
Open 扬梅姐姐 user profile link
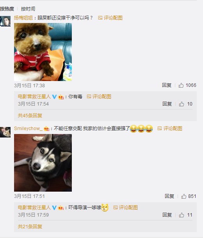point(23,18)
